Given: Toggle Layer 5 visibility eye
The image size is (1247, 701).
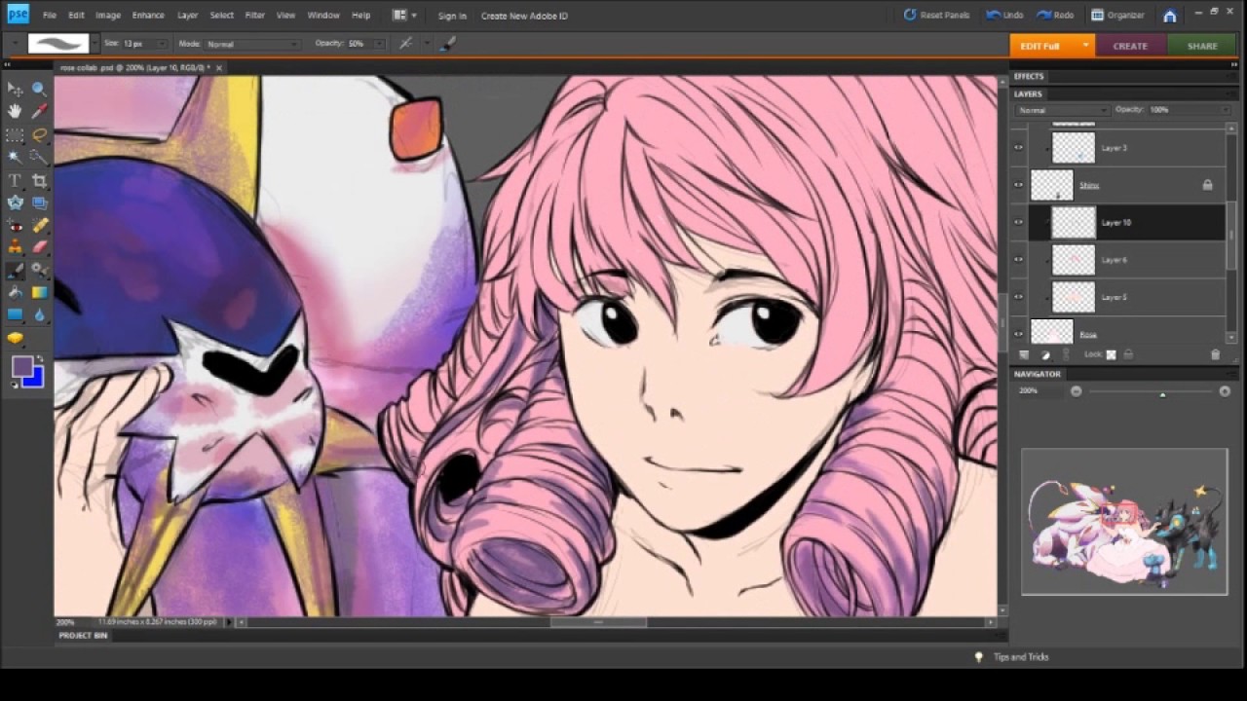Looking at the screenshot, I should [1018, 297].
